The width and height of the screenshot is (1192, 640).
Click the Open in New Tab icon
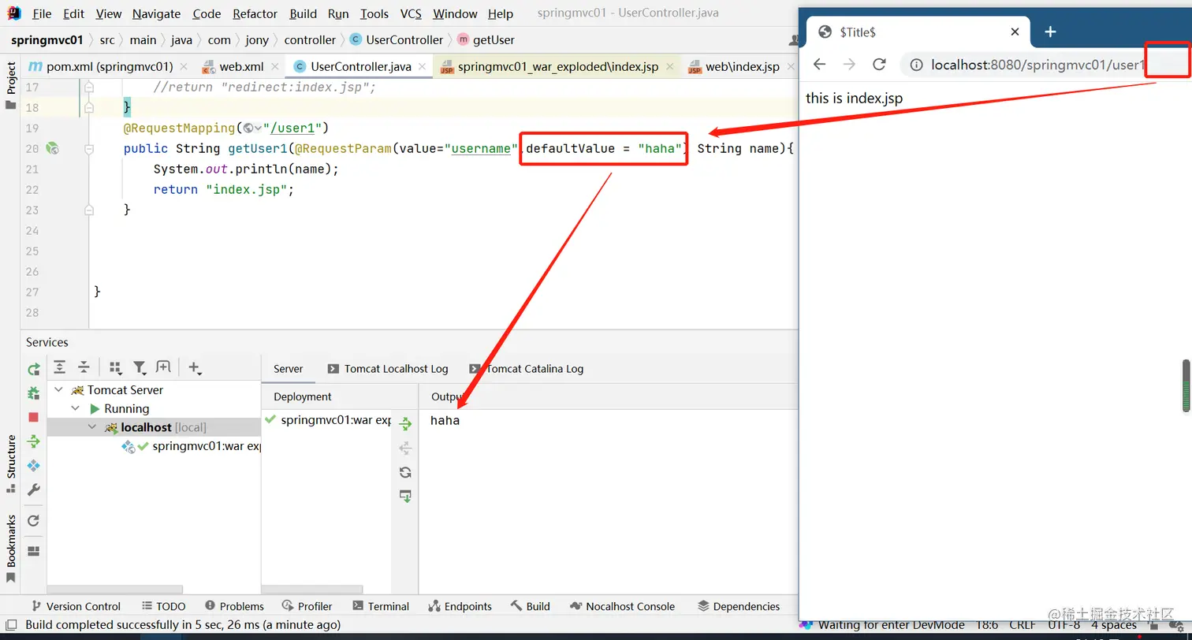click(x=163, y=367)
